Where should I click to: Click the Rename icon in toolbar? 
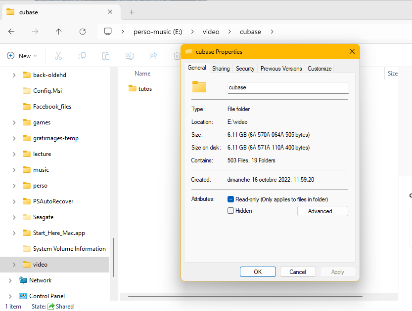[x=130, y=56]
